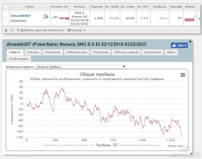Click the SNG 6 filter cell
Image resolution: width=202 pixels, height=159 pixels.
tap(79, 18)
